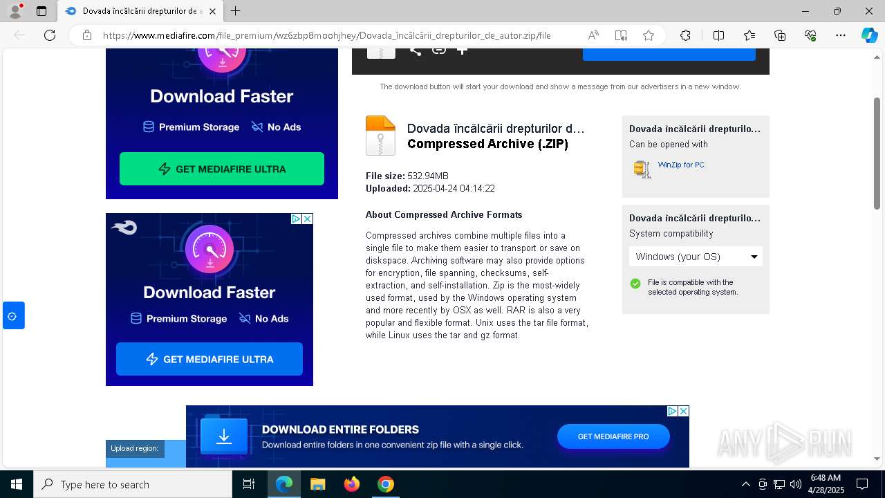This screenshot has height=498, width=885.
Task: Click the GET MEDIAFIRE PRO button
Action: 613,436
